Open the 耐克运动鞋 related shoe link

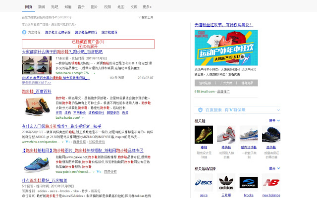[249, 148]
